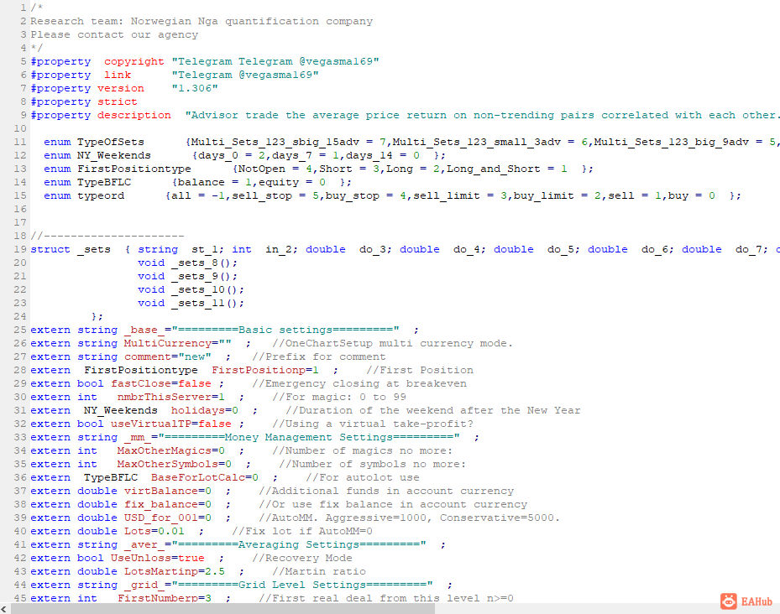Click the TypeBFLC enum name on line 14

click(104, 182)
